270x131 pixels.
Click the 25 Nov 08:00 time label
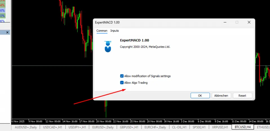138,121
